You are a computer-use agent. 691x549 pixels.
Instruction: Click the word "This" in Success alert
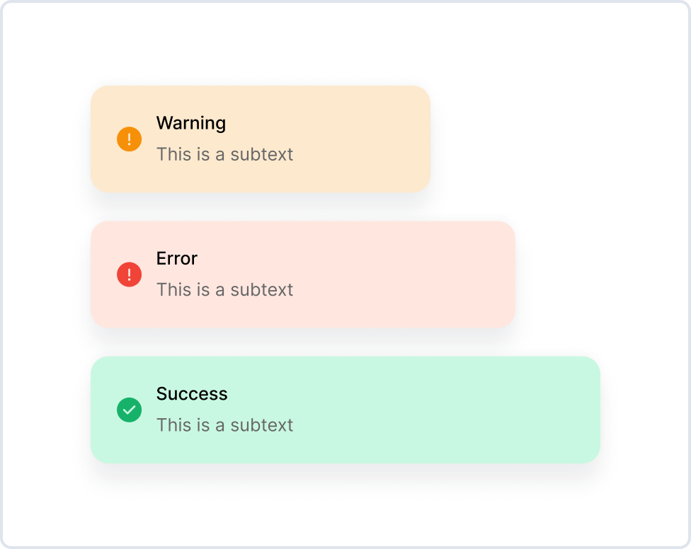[171, 425]
